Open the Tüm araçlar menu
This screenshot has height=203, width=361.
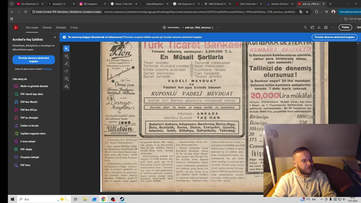point(32,27)
